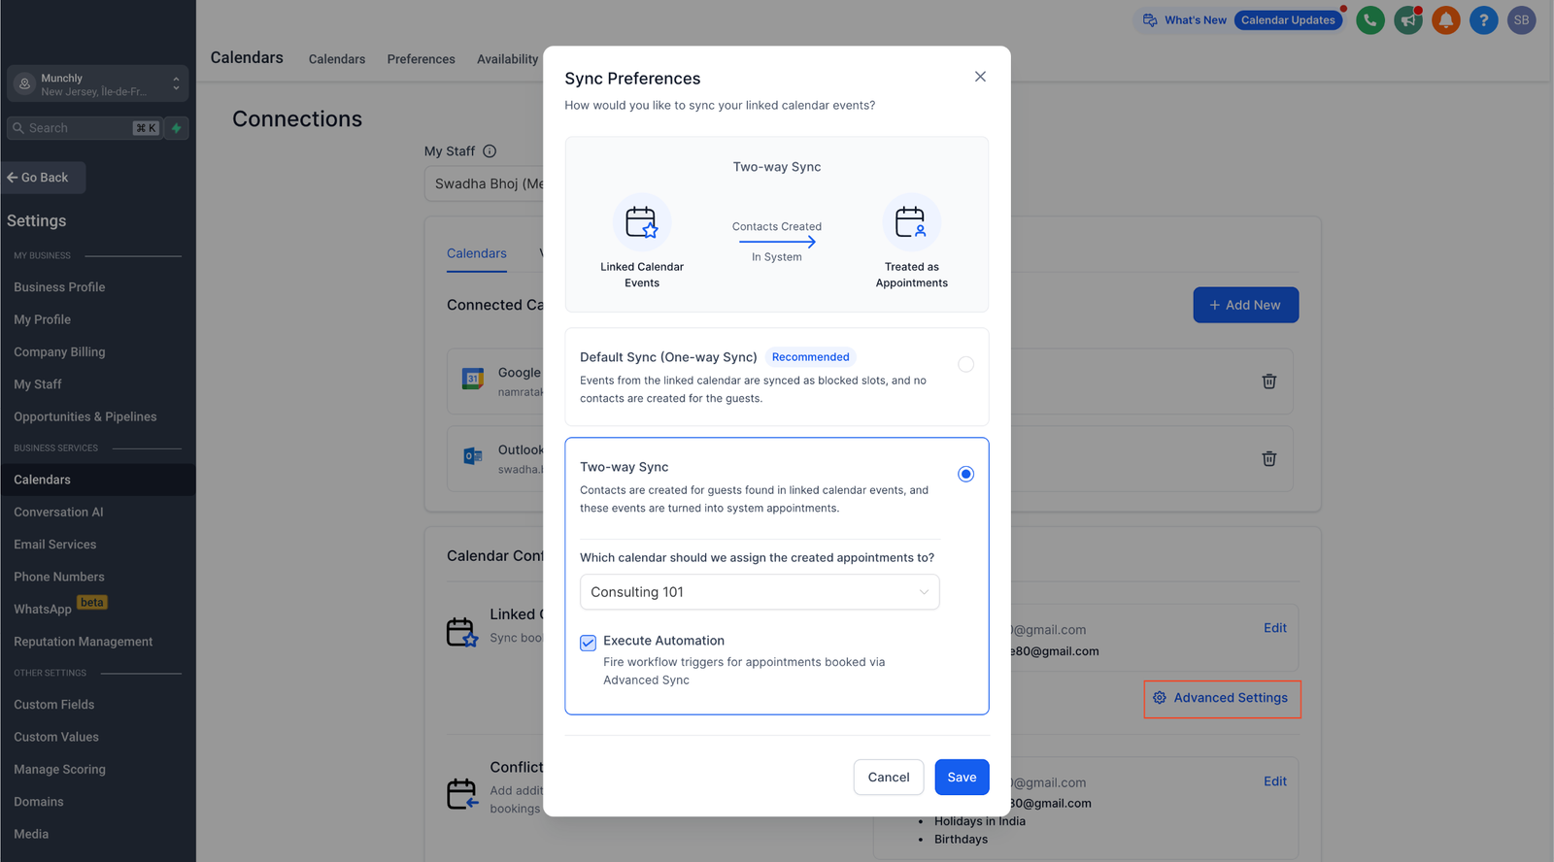
Task: Expand the Consulting 101 calendar dropdown
Action: (760, 592)
